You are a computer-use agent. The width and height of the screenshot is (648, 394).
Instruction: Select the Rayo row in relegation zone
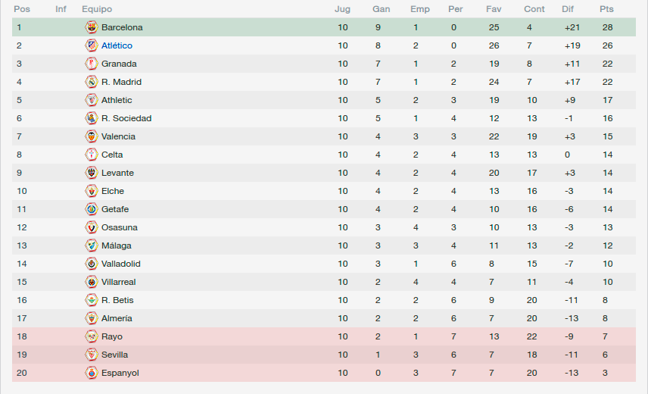click(x=323, y=336)
